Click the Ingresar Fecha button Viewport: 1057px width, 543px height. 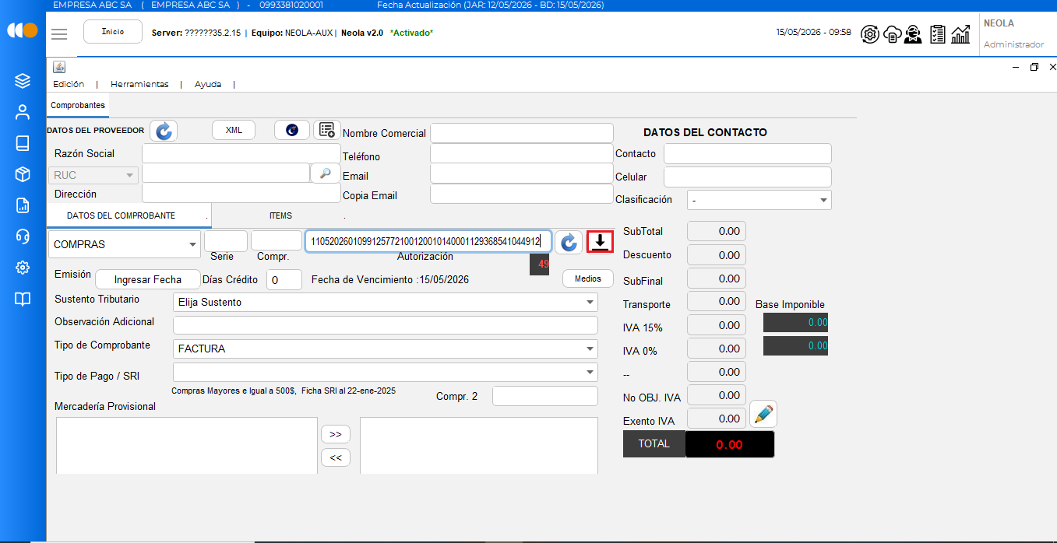[147, 279]
